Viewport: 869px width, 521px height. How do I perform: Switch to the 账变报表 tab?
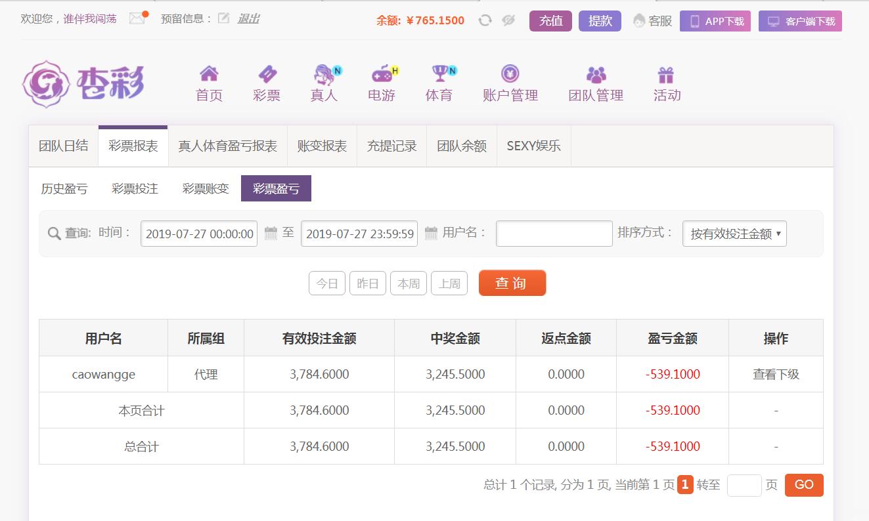tap(322, 146)
